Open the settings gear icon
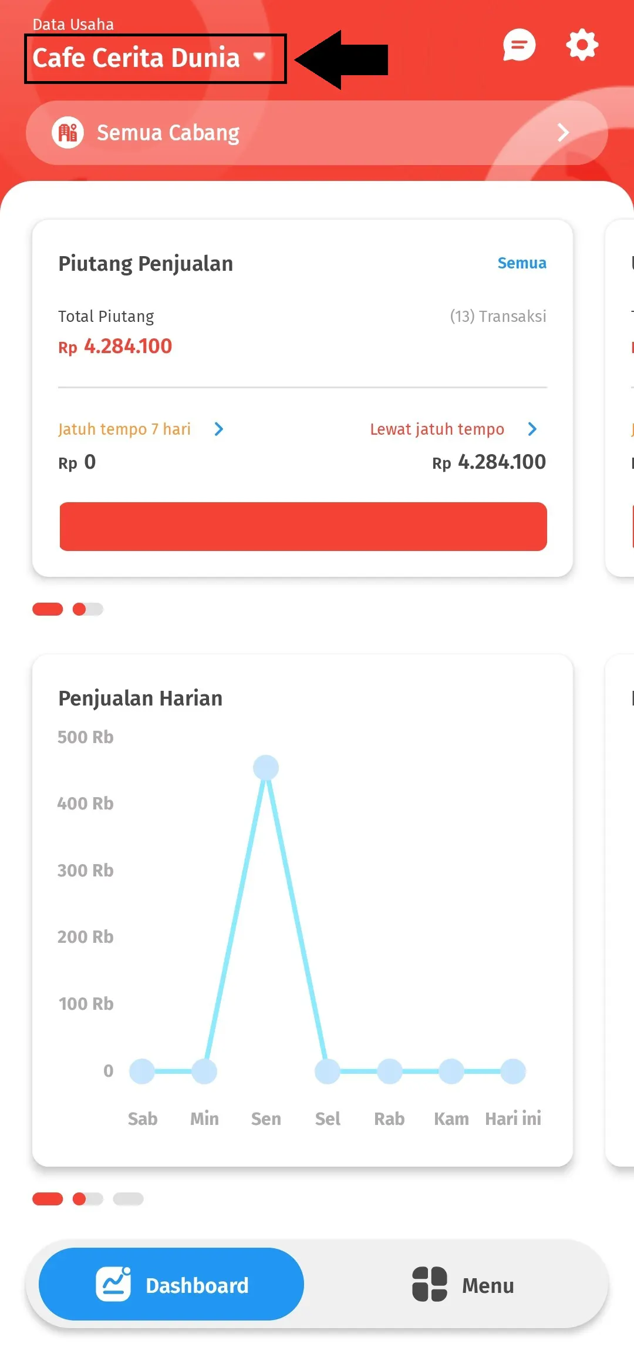 (582, 45)
